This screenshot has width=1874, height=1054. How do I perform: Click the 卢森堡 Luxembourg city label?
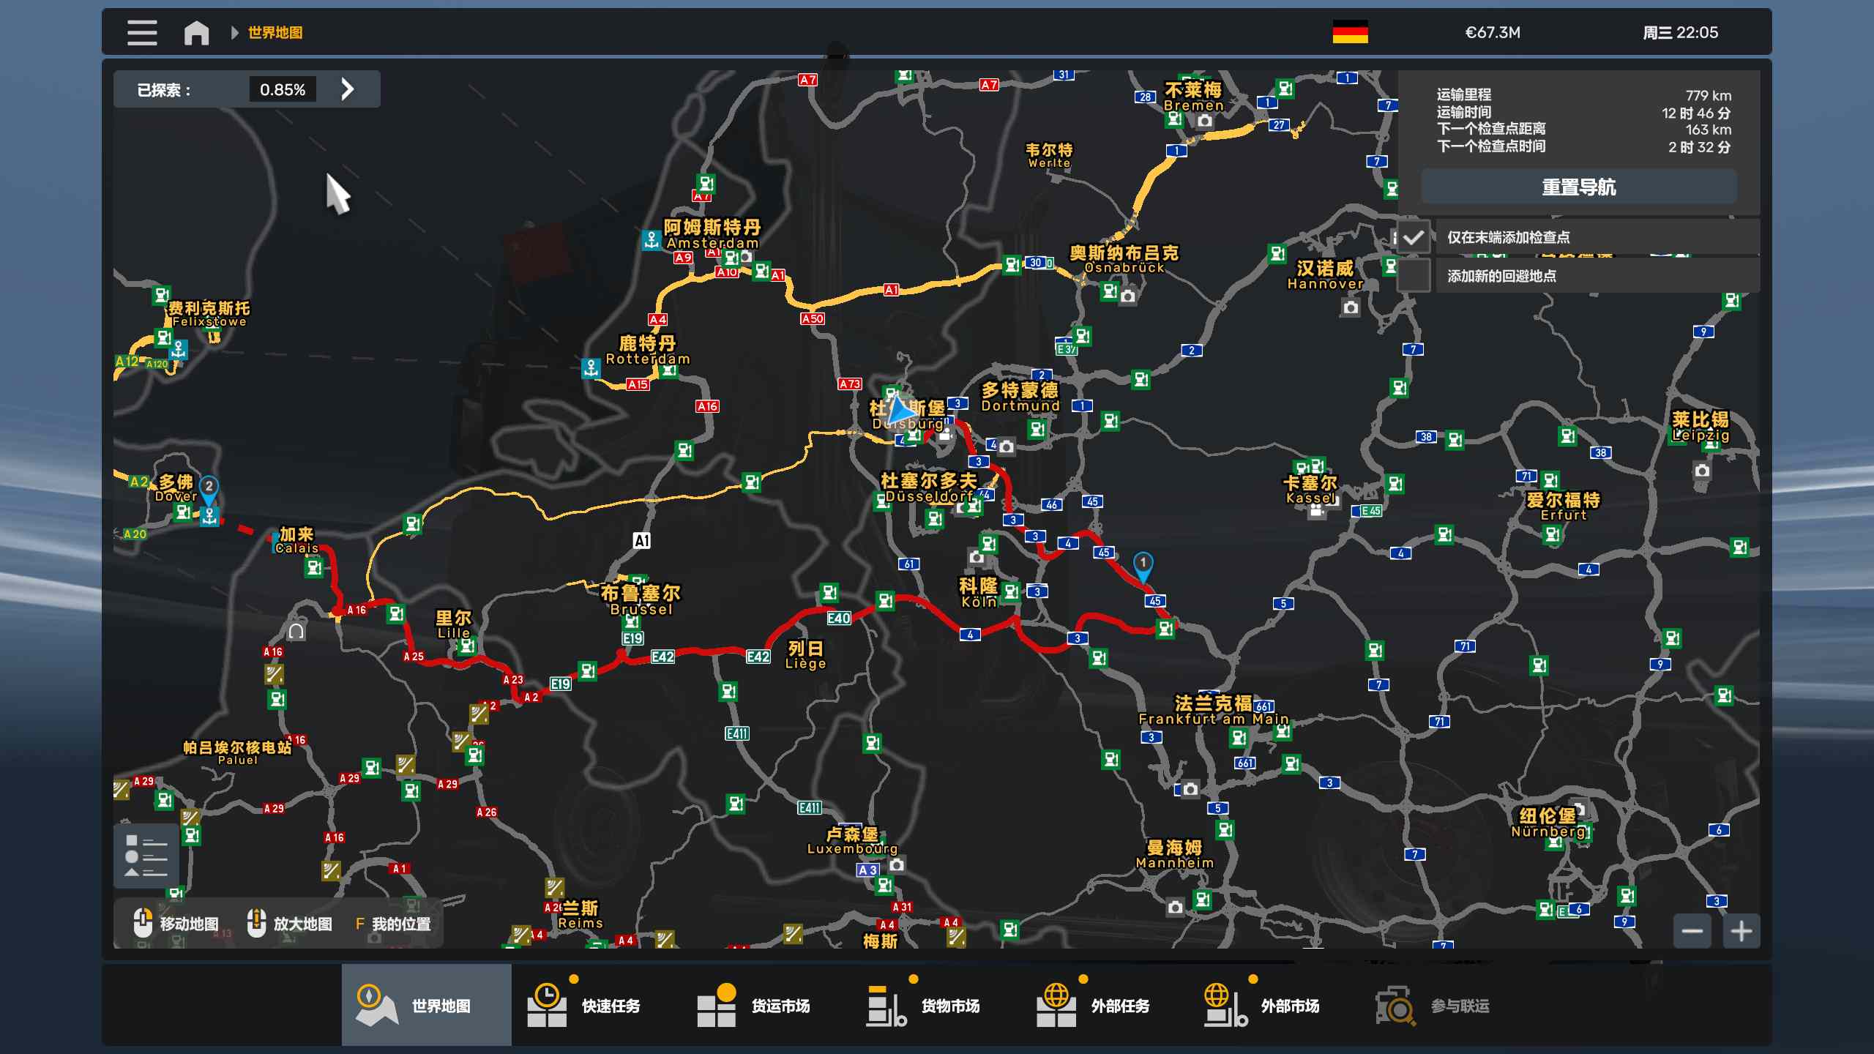tap(852, 841)
